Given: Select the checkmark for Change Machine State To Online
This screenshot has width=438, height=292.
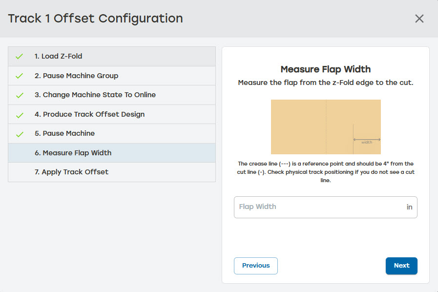Looking at the screenshot, I should 19,94.
